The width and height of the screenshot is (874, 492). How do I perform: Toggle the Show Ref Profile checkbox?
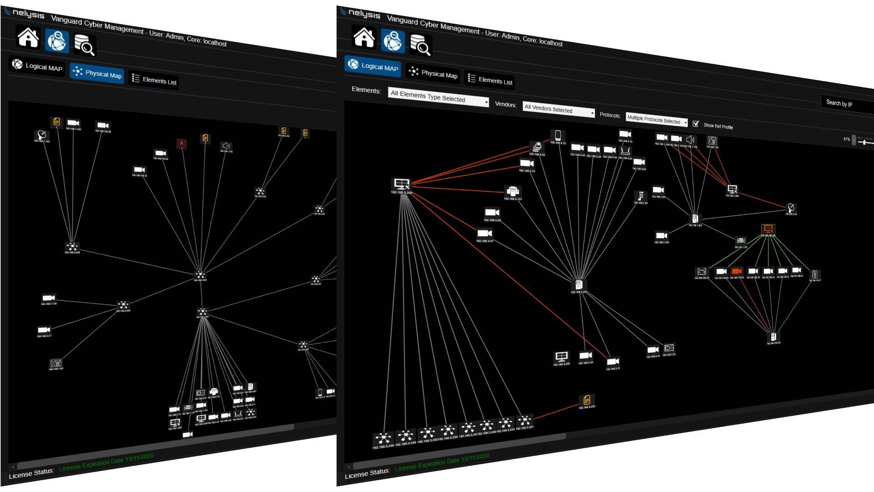(x=696, y=123)
